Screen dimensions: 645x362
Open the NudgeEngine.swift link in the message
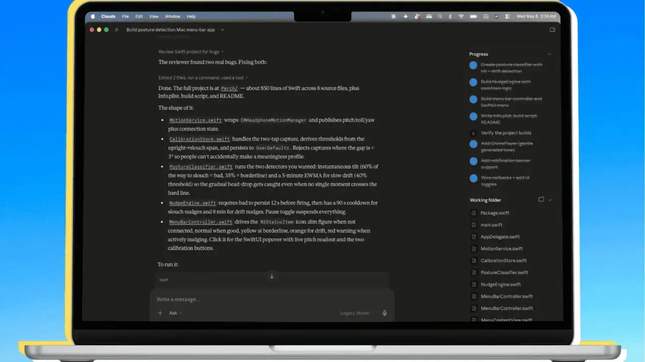coord(192,203)
